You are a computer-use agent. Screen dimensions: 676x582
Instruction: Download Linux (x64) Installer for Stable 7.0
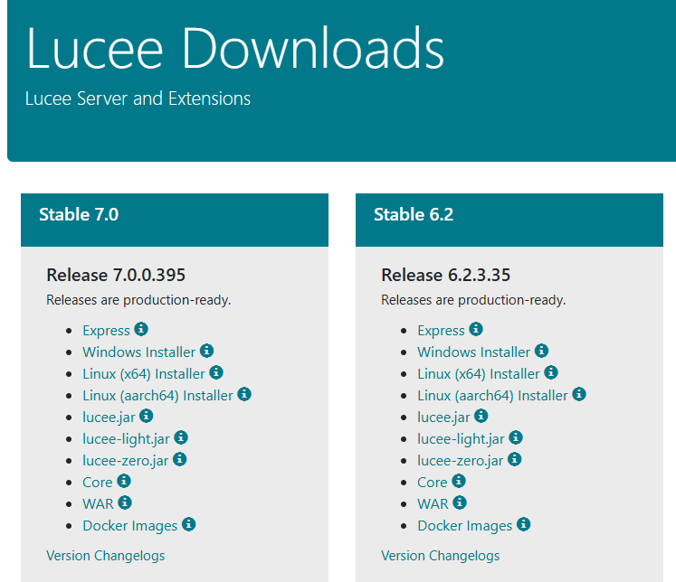pyautogui.click(x=143, y=373)
